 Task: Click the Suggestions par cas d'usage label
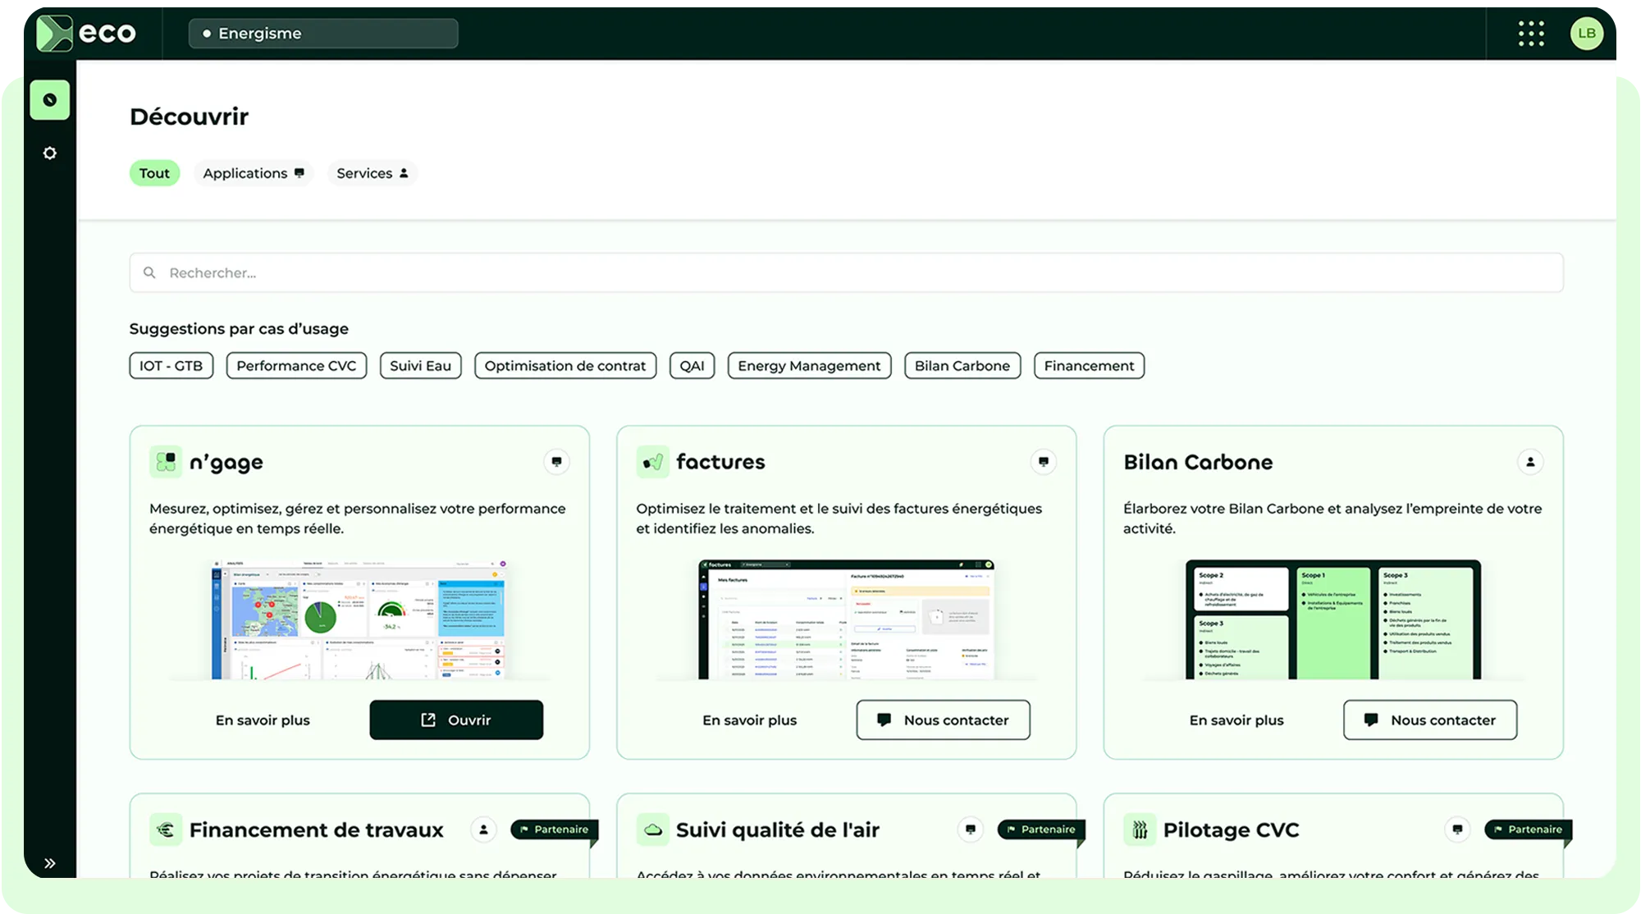click(239, 329)
